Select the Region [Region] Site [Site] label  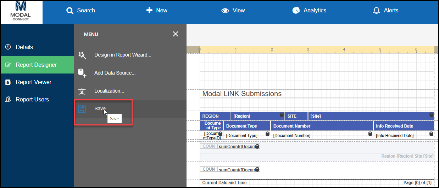tap(317, 156)
